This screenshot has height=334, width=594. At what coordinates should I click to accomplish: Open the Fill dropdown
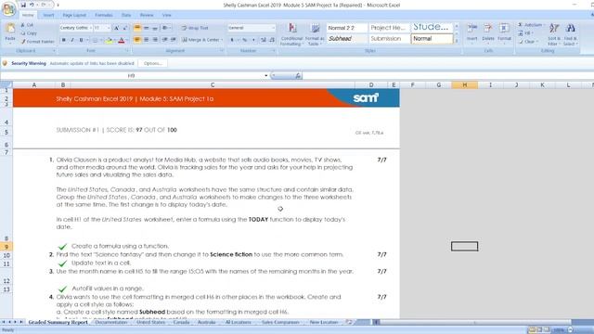pyautogui.click(x=525, y=33)
